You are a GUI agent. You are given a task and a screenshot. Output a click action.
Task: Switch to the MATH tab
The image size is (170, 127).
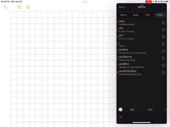(123, 15)
